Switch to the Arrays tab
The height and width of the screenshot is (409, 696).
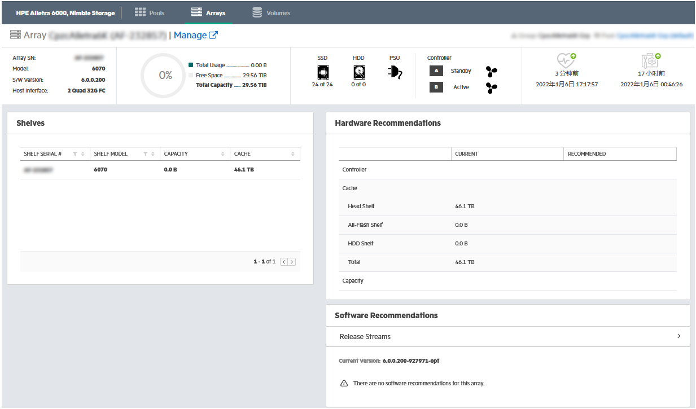click(208, 12)
